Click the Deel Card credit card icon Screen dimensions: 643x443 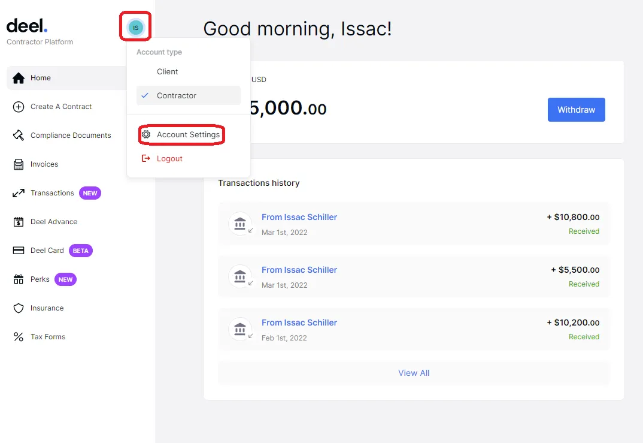point(19,251)
